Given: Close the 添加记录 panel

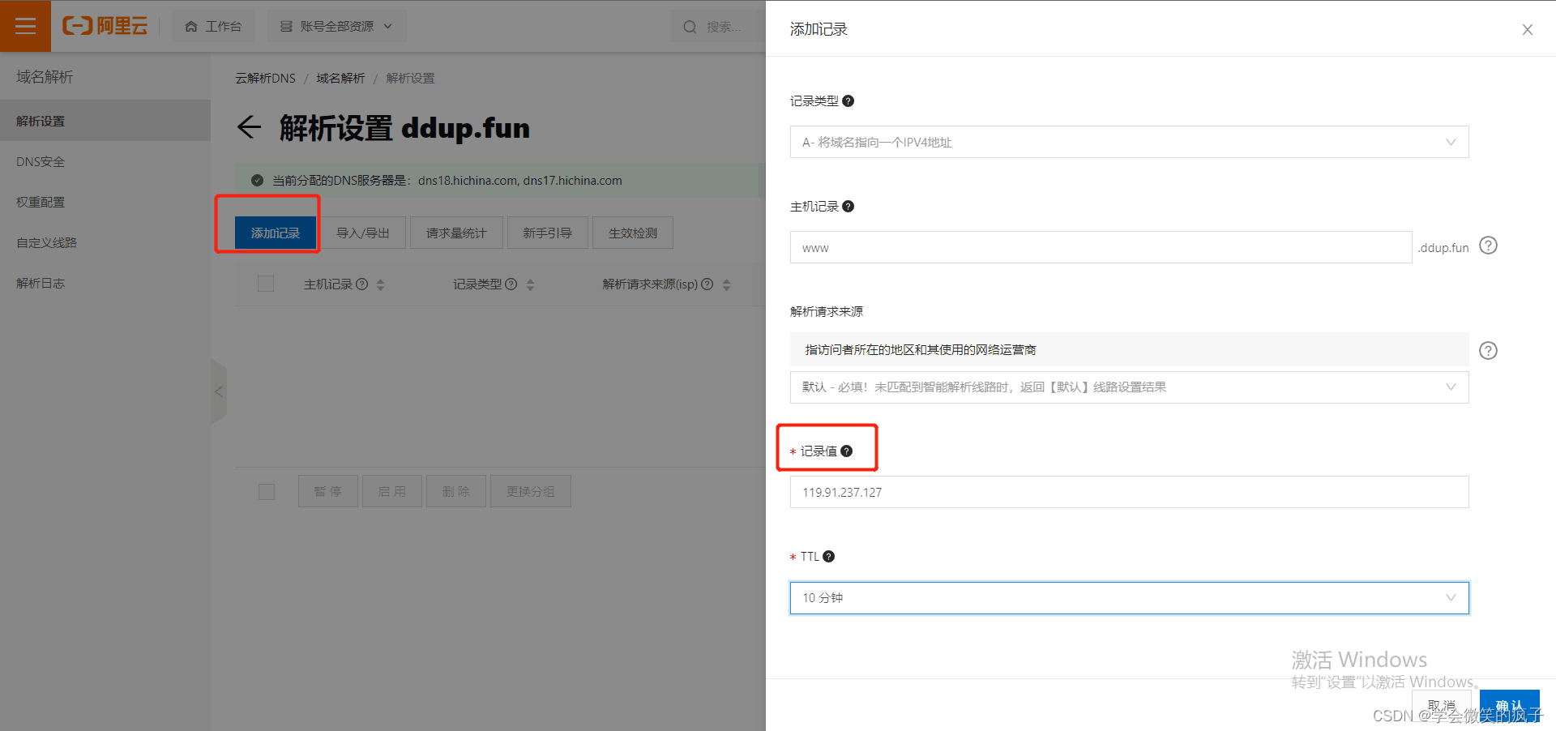Looking at the screenshot, I should coord(1528,29).
